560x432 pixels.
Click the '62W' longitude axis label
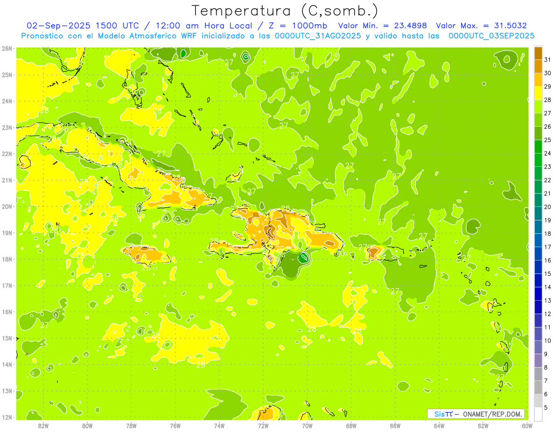[x=483, y=425]
